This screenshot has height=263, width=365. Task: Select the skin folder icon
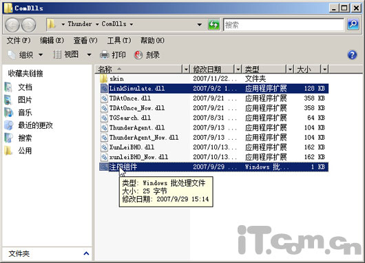coord(103,78)
